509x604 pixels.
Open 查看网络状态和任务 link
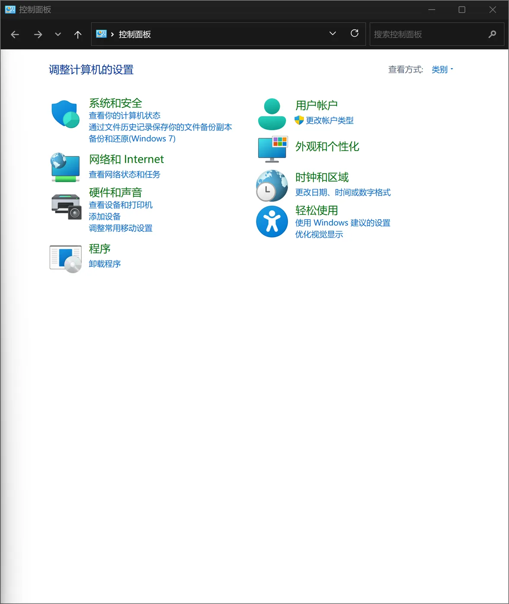124,174
